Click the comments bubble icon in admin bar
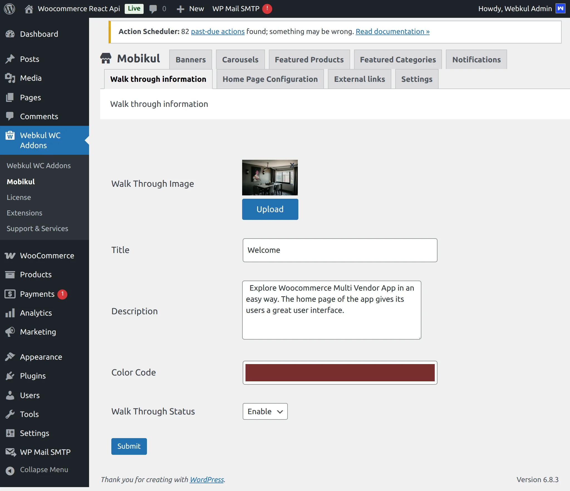 coord(153,9)
